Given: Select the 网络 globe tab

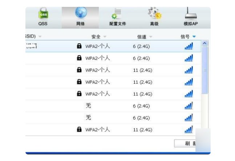Looking at the screenshot, I should tap(81, 17).
